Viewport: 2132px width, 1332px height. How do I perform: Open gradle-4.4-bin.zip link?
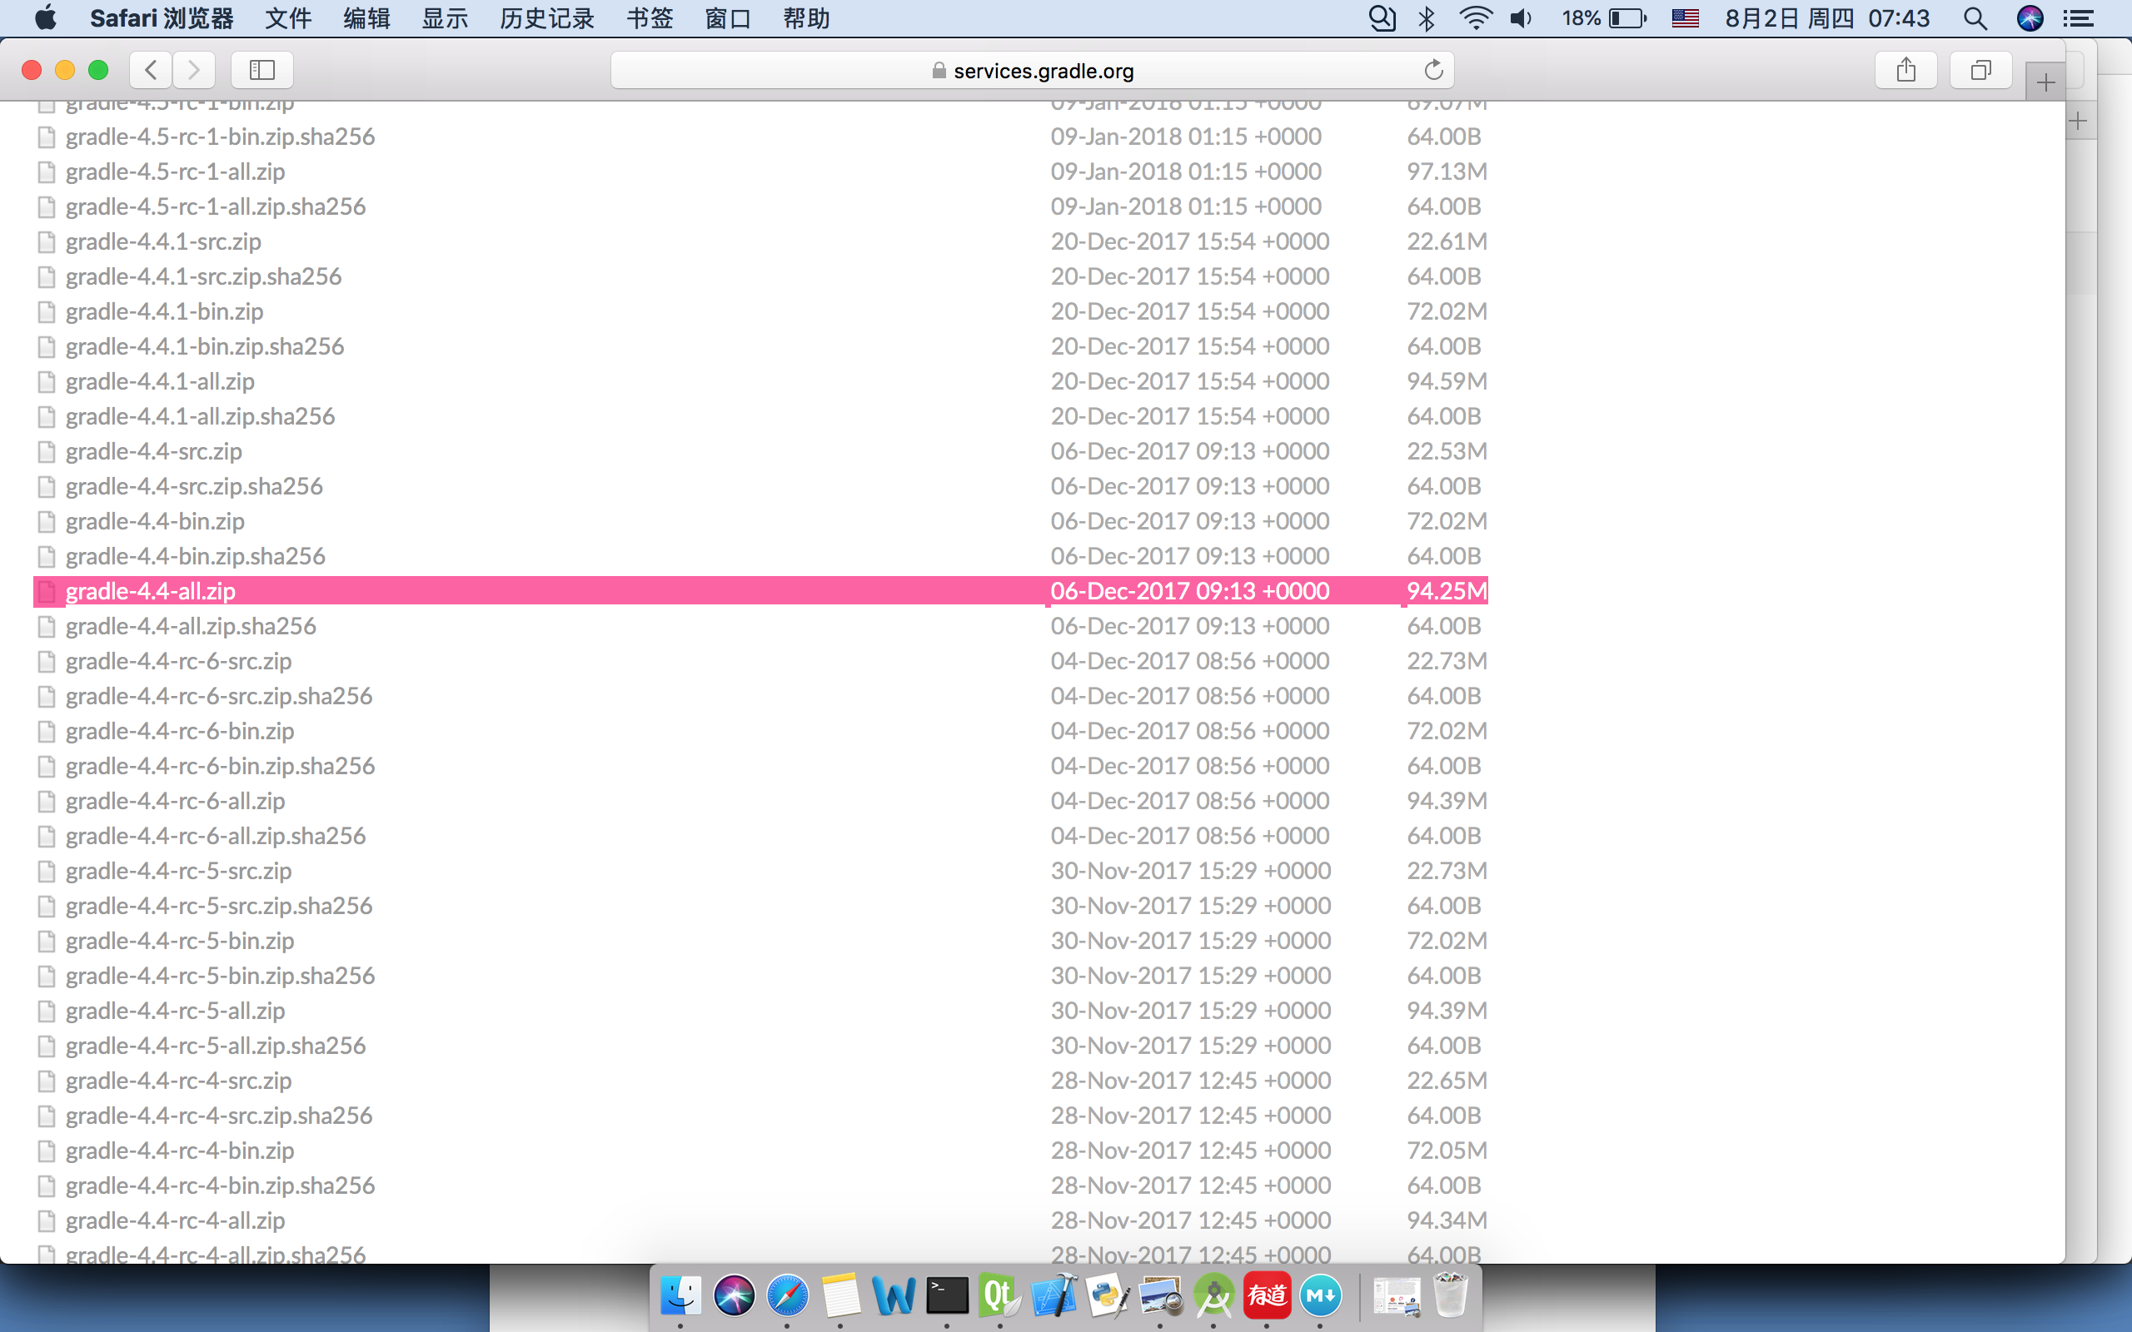[x=155, y=521]
